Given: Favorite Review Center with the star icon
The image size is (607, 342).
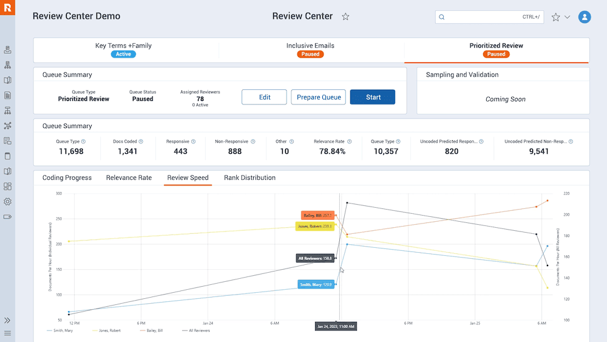Looking at the screenshot, I should 345,16.
